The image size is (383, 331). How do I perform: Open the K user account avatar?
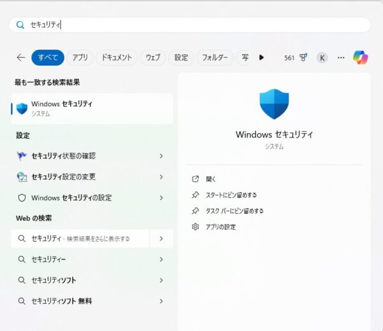[x=322, y=58]
